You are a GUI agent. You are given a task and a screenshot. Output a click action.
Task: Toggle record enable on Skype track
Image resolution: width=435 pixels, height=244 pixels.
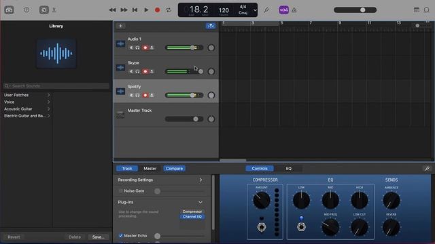click(x=145, y=71)
